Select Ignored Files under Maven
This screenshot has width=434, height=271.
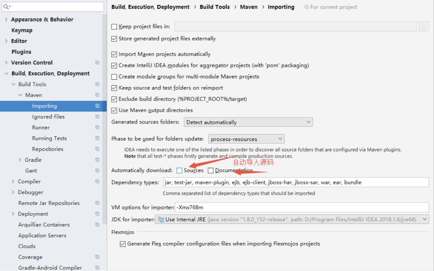[48, 117]
